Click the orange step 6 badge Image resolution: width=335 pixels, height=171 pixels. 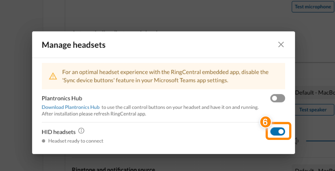point(265,122)
